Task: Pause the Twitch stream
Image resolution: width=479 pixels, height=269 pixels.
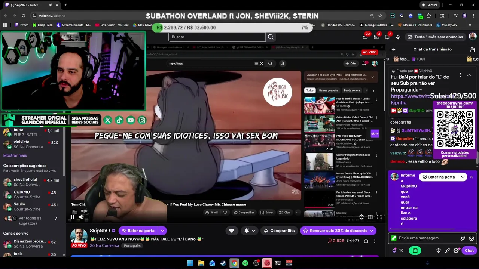Action: coord(72,217)
